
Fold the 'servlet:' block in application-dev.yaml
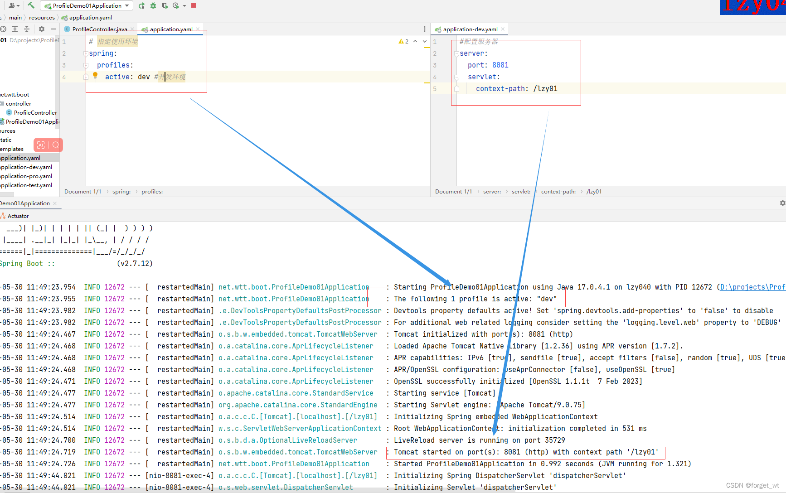456,77
